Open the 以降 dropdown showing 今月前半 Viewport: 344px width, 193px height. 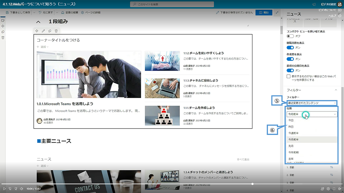pyautogui.click(x=312, y=114)
